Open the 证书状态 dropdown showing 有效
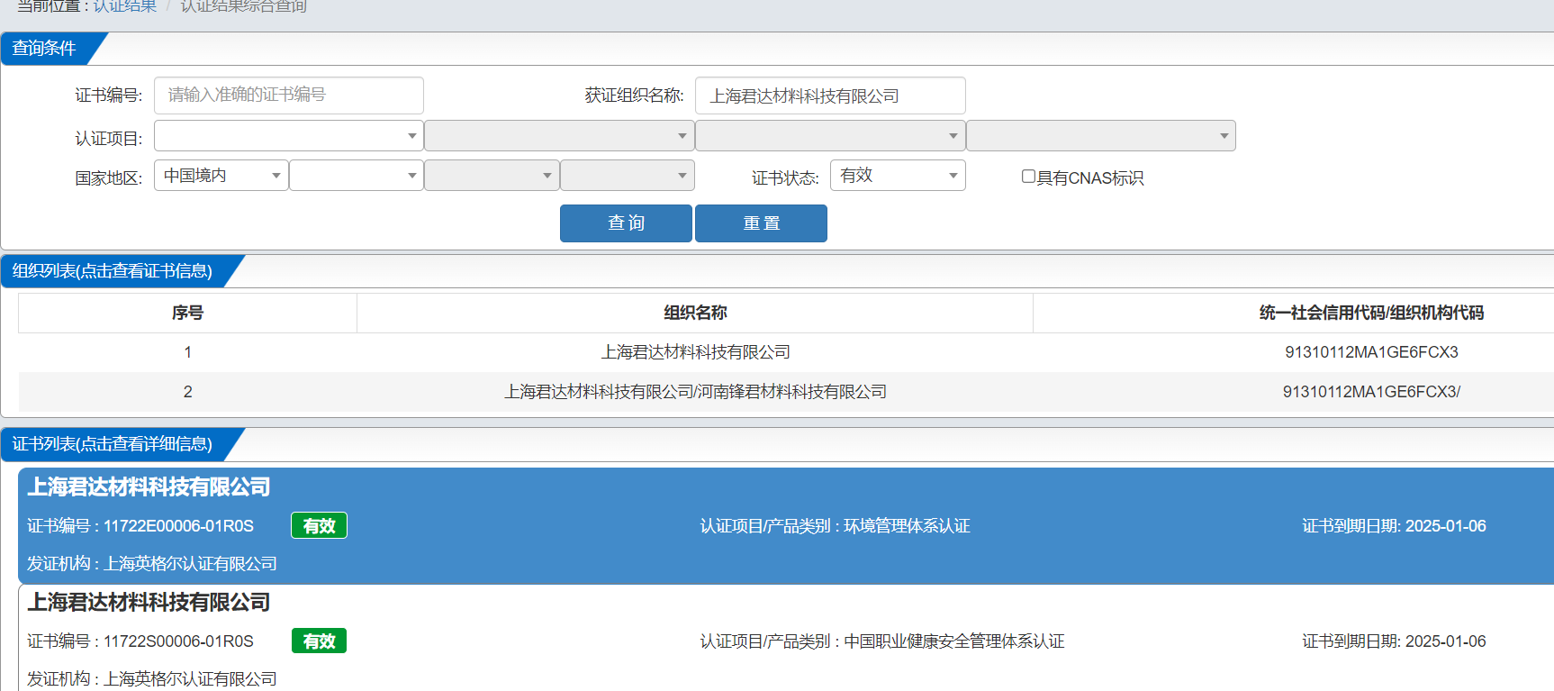 click(898, 176)
